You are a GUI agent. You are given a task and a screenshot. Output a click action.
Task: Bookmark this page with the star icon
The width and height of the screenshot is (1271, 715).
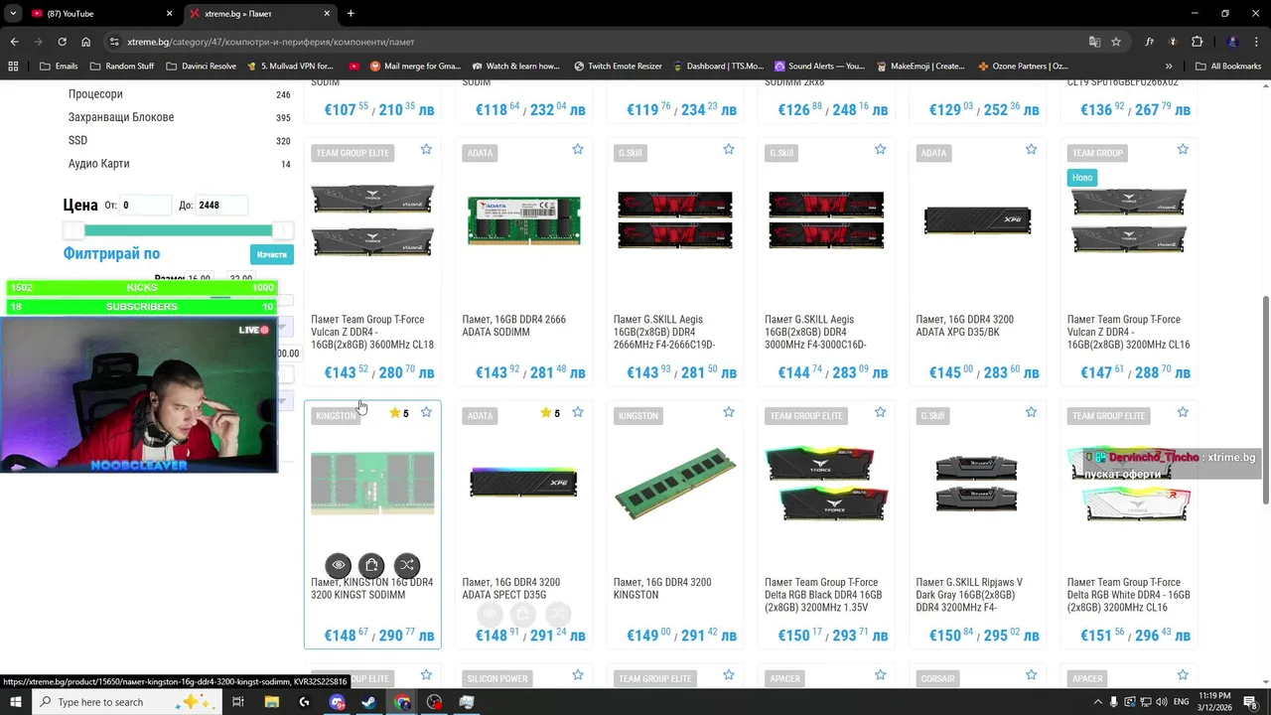point(1116,42)
